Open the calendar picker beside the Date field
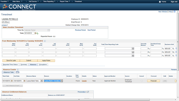179x101 pixels. click(36, 33)
